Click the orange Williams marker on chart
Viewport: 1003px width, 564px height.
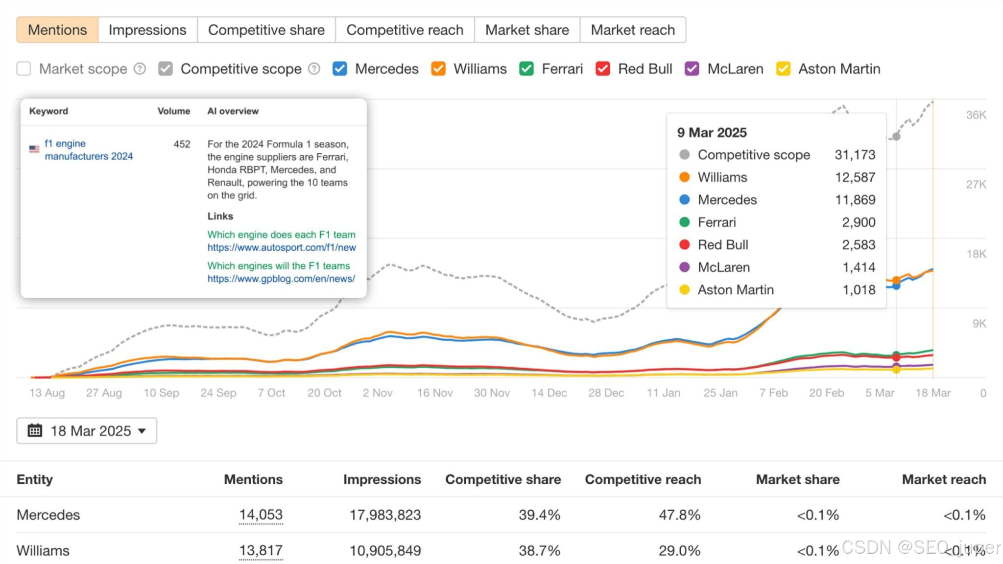click(x=896, y=280)
